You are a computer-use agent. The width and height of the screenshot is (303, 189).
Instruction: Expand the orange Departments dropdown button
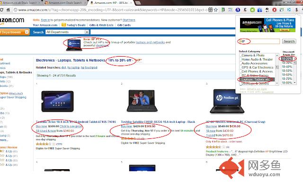15,32
